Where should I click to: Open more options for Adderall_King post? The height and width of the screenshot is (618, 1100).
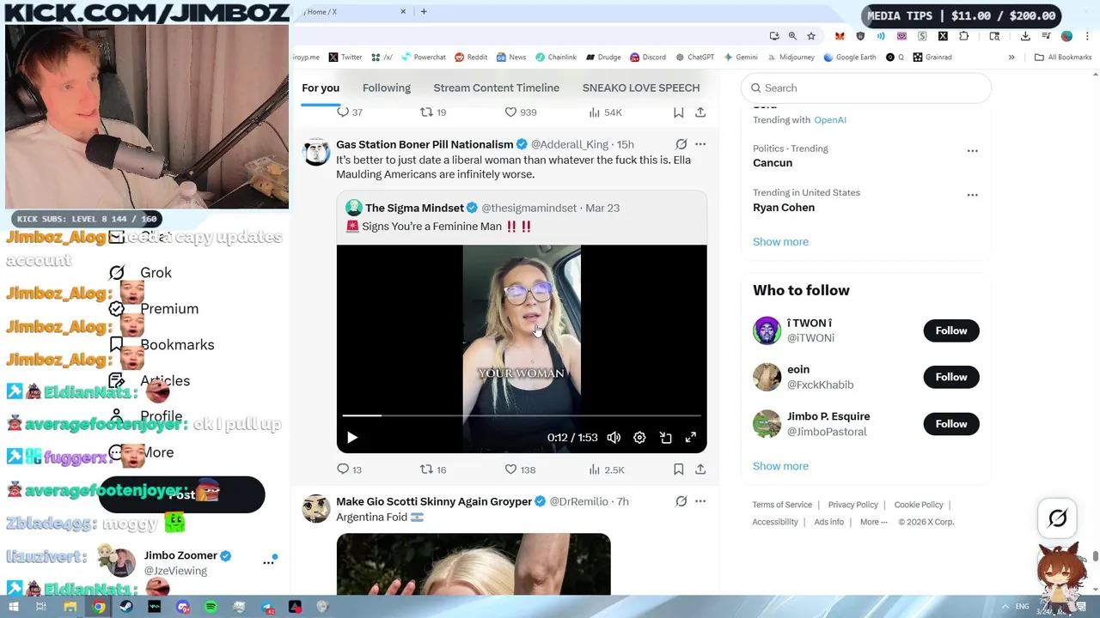tap(700, 144)
